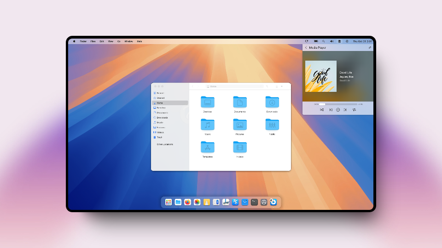Click the battery icon in menu bar
The width and height of the screenshot is (442, 248).
pos(316,41)
